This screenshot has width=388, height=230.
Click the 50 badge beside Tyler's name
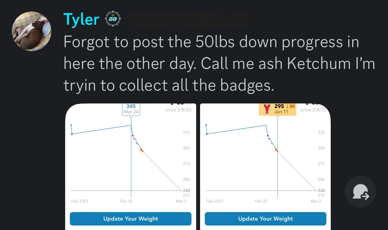click(x=113, y=19)
